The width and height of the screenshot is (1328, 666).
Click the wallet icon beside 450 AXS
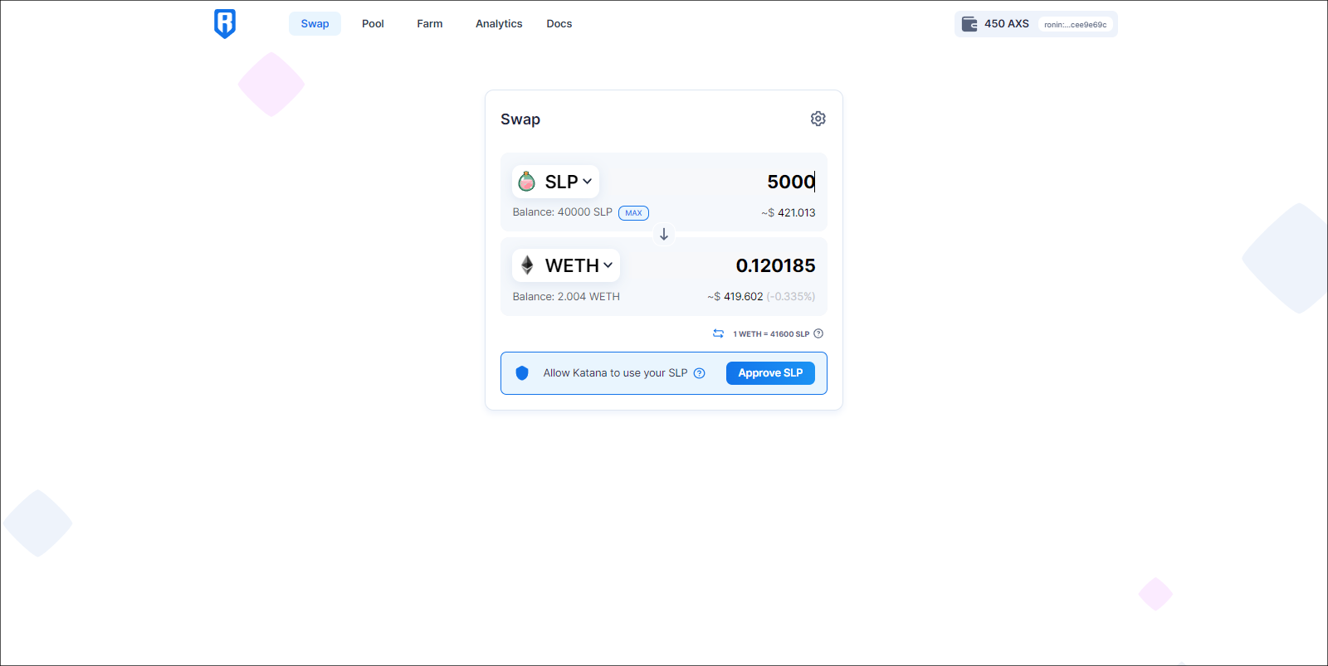click(x=969, y=24)
